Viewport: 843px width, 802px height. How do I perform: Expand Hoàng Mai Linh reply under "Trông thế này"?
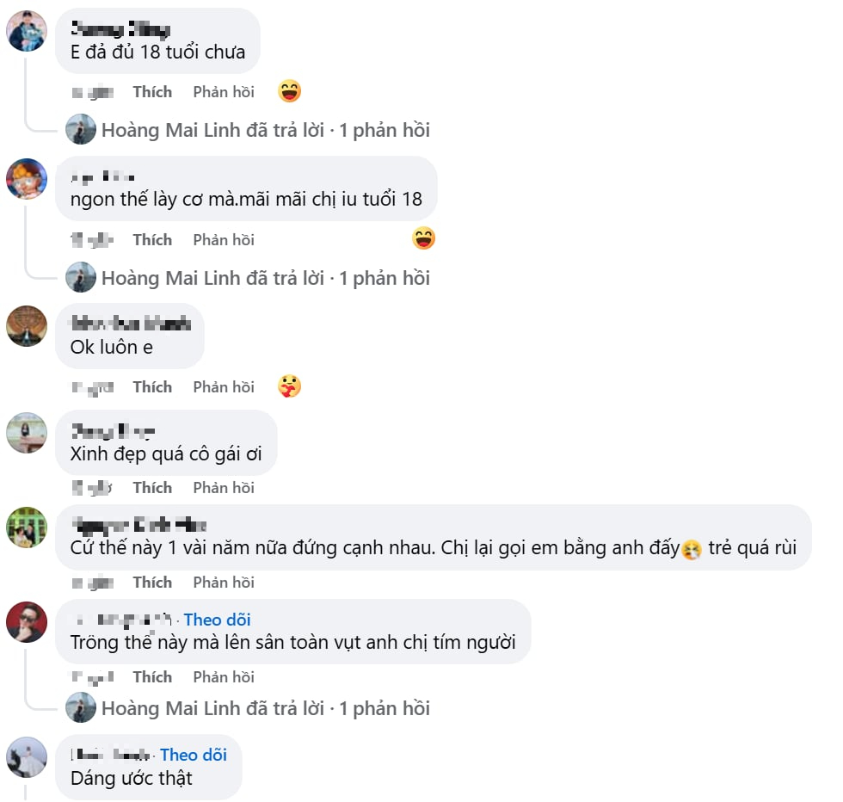[265, 708]
